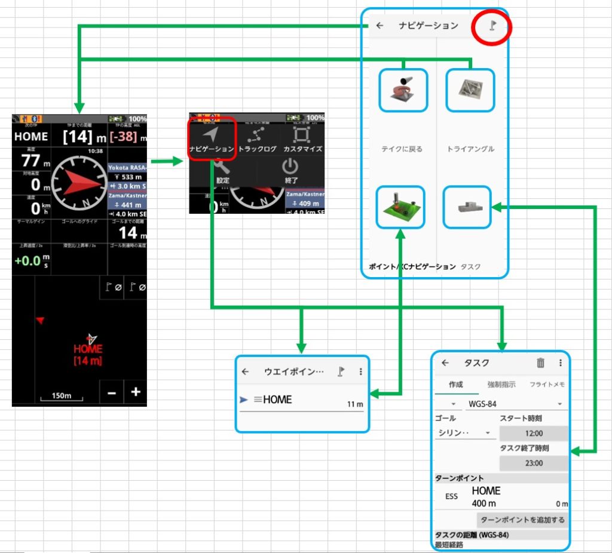Set the スタート時刻 12:00 field
The height and width of the screenshot is (553, 612).
pyautogui.click(x=534, y=434)
